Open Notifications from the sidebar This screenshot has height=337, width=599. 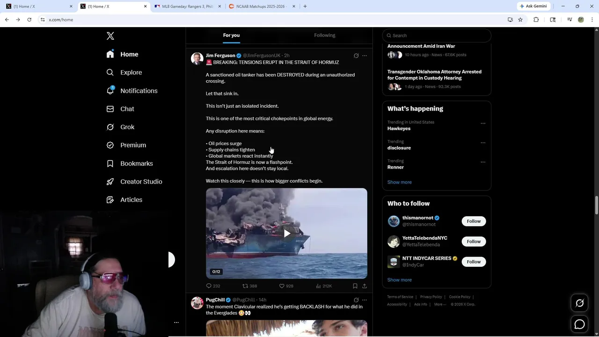[x=132, y=91]
